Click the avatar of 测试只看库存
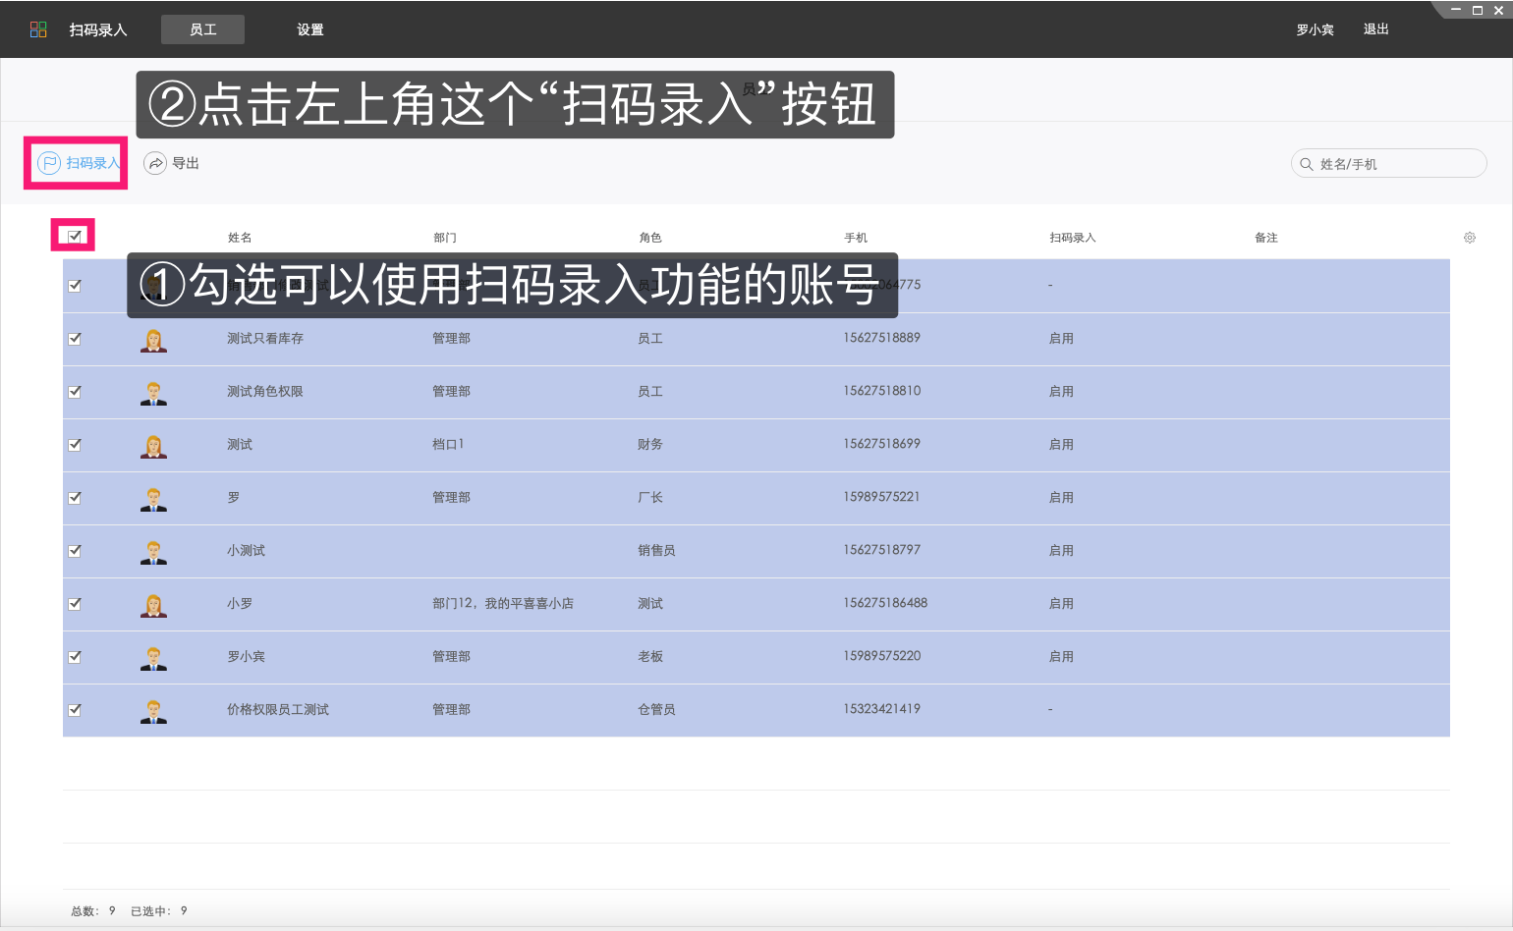The image size is (1513, 931). pos(153,338)
